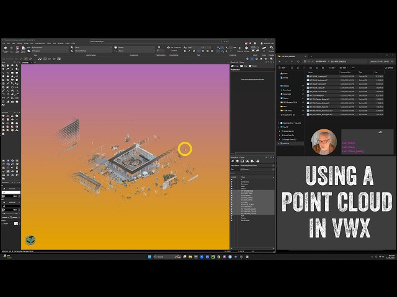Screen dimensions: 397x297
Task: Collapse the PC-BACKSTAGE class group
Action: [239, 191]
